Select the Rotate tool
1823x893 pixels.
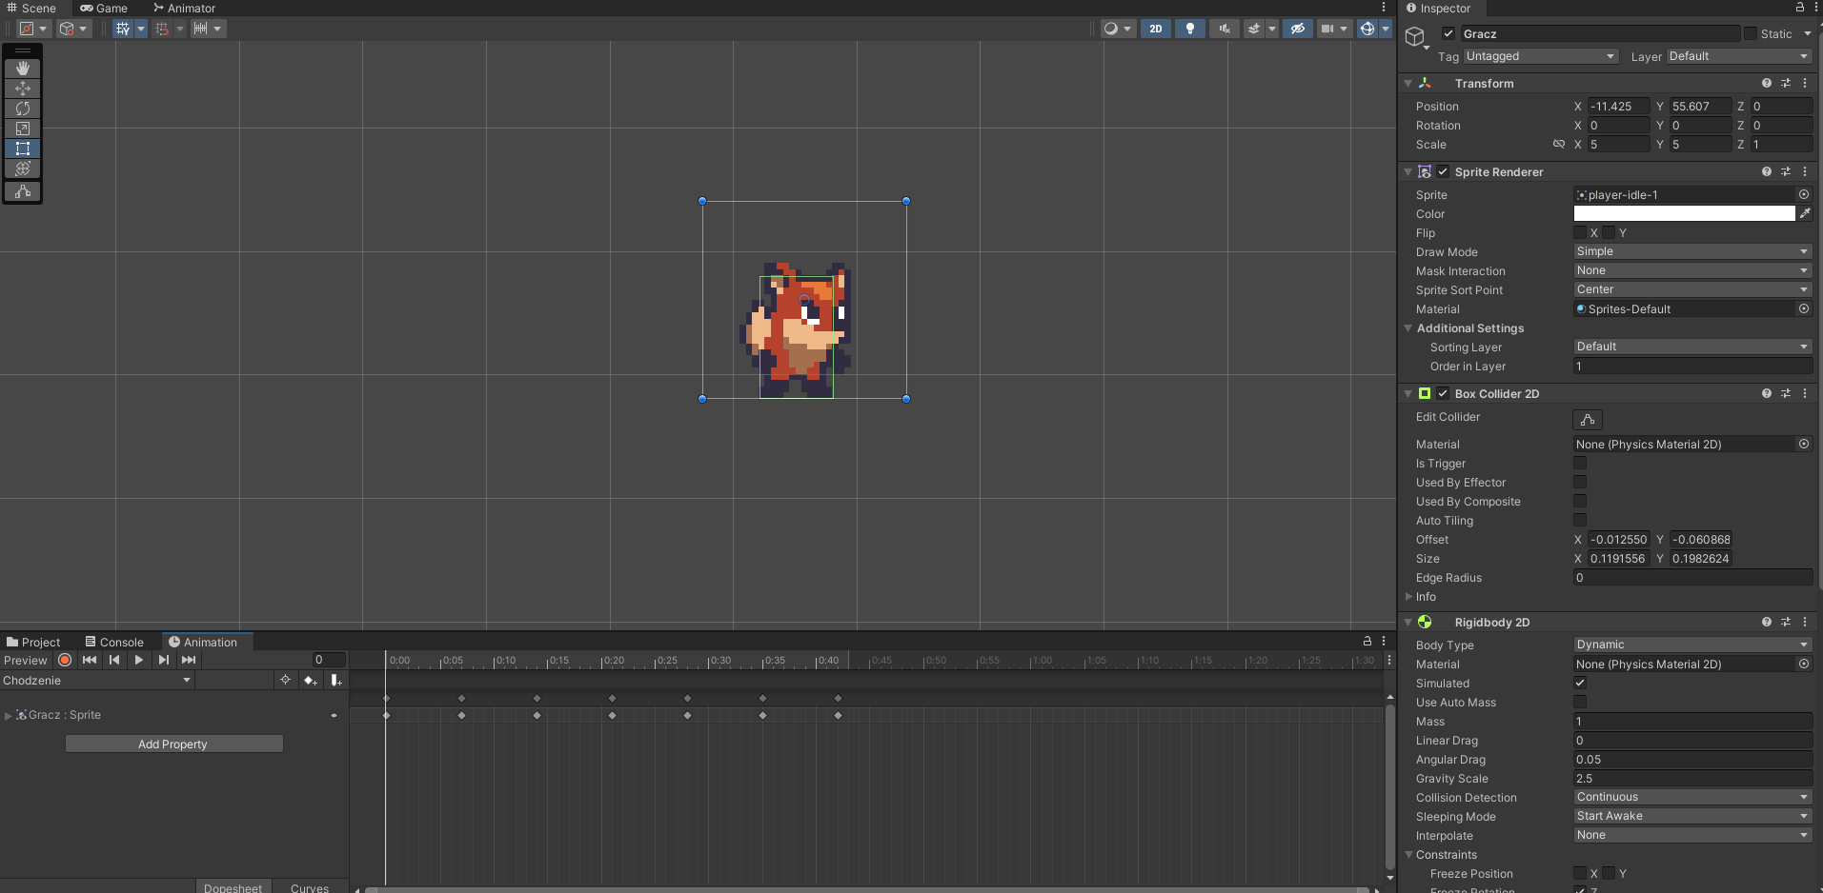22,108
